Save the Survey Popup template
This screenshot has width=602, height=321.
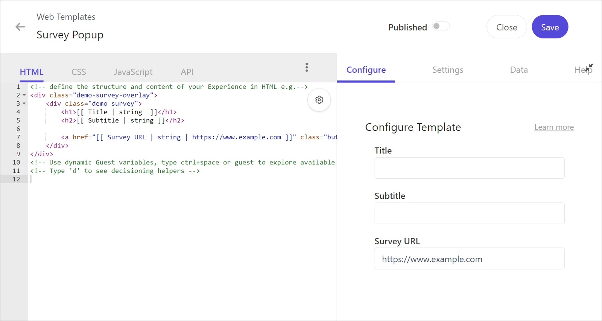[x=550, y=27]
